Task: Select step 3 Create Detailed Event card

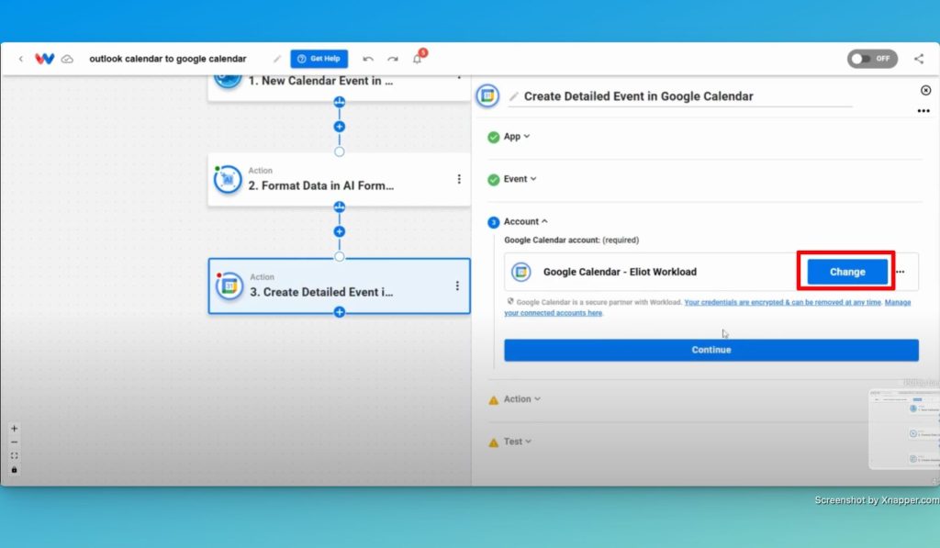Action: (340, 286)
